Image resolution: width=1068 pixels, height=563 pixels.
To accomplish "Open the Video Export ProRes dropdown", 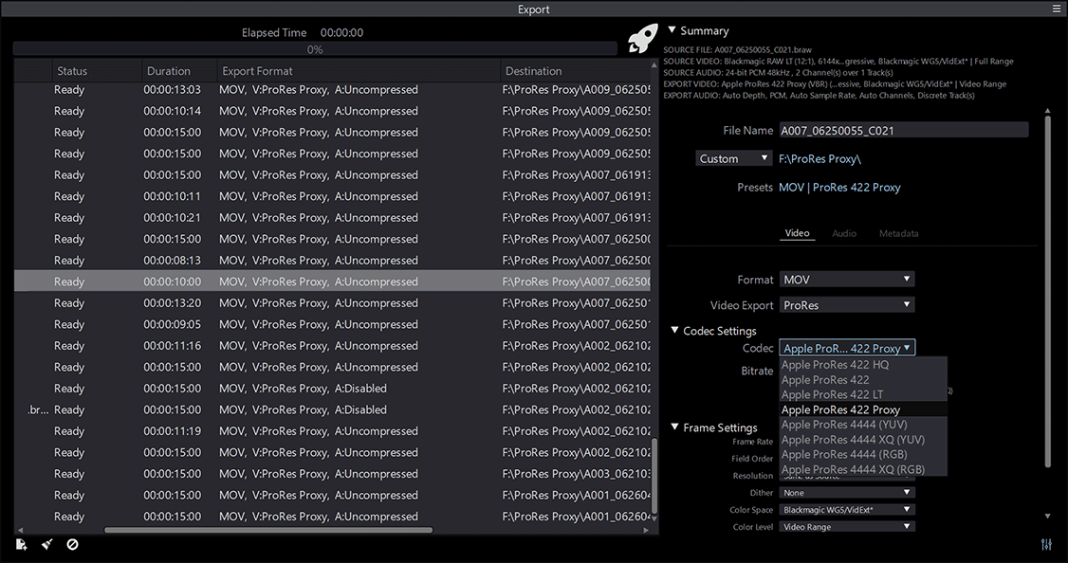I will [847, 305].
